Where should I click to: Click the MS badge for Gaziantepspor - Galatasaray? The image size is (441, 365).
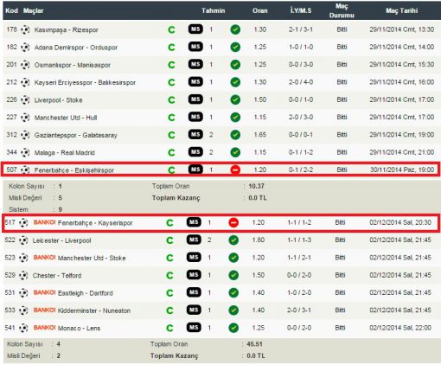(x=195, y=134)
